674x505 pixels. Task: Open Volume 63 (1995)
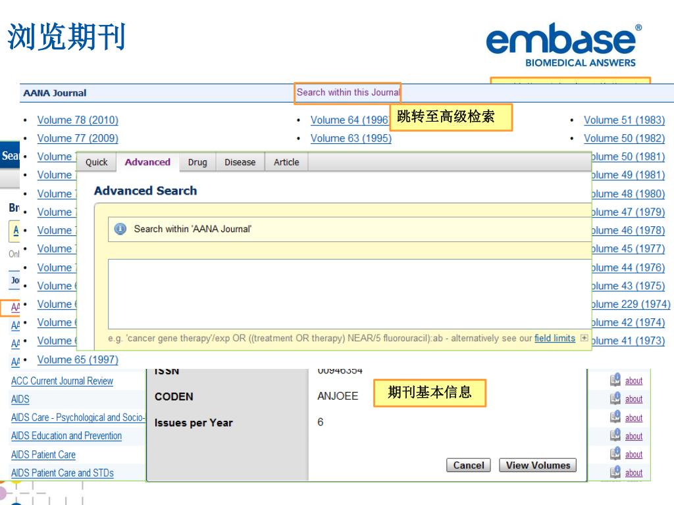click(351, 138)
